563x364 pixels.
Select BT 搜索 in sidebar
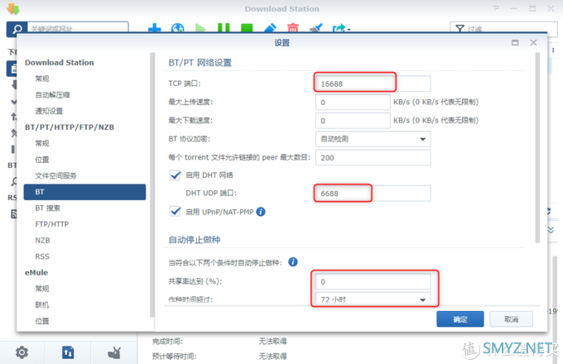coord(48,208)
